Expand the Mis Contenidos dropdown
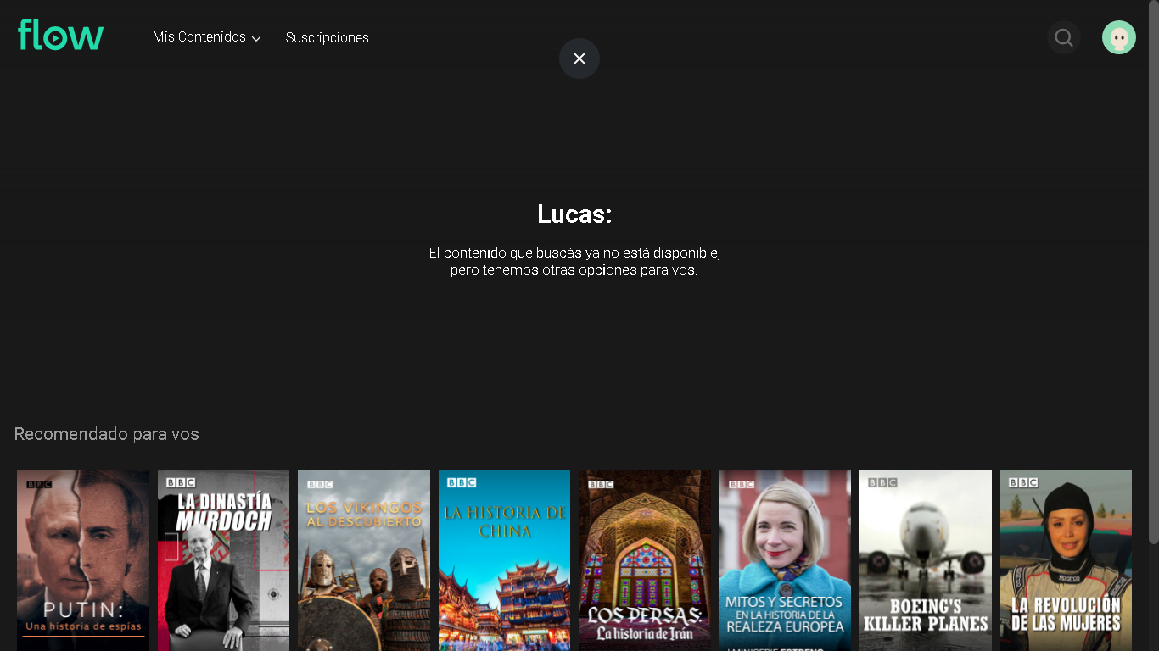This screenshot has height=651, width=1159. tap(199, 37)
